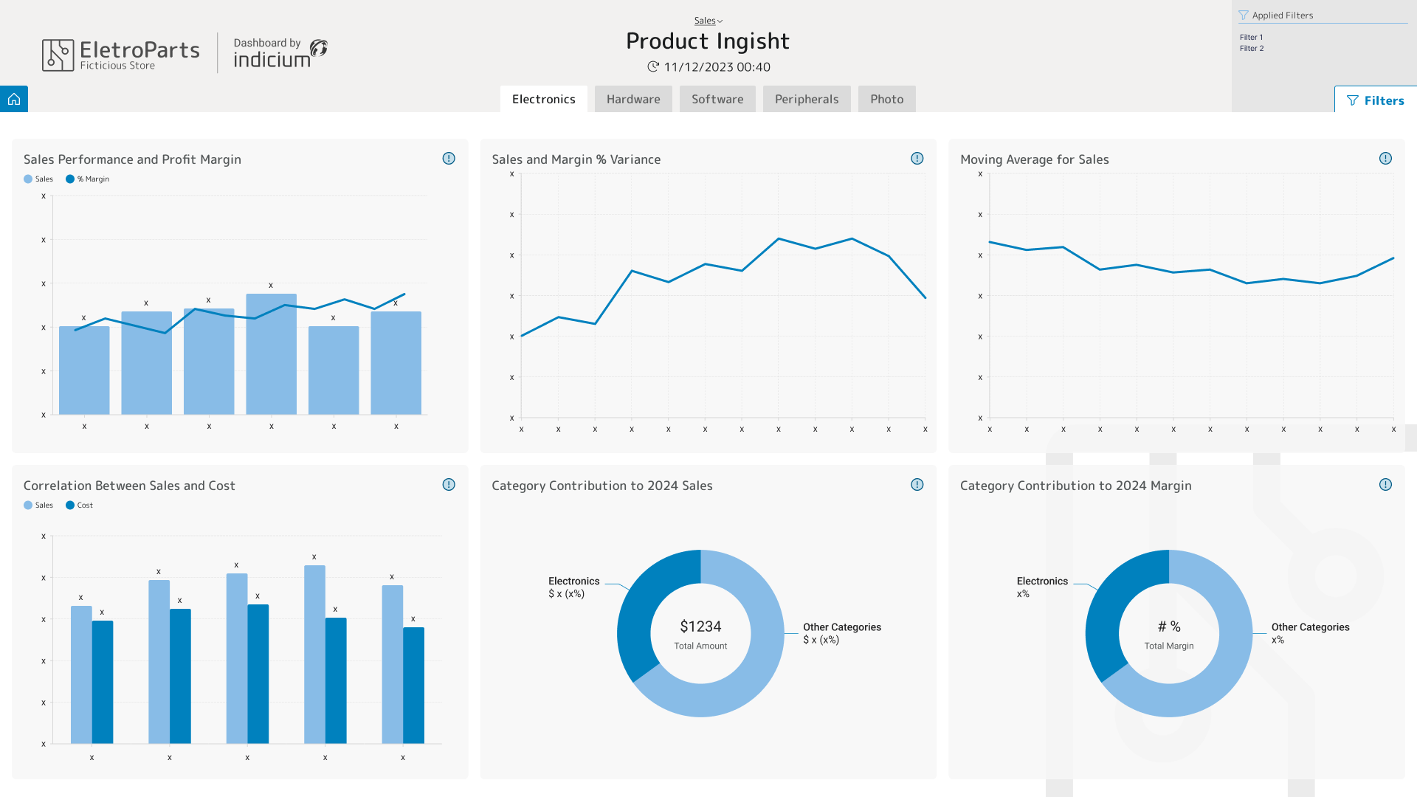Click the Sales and Margin % Variance title
The height and width of the screenshot is (797, 1417).
(576, 159)
